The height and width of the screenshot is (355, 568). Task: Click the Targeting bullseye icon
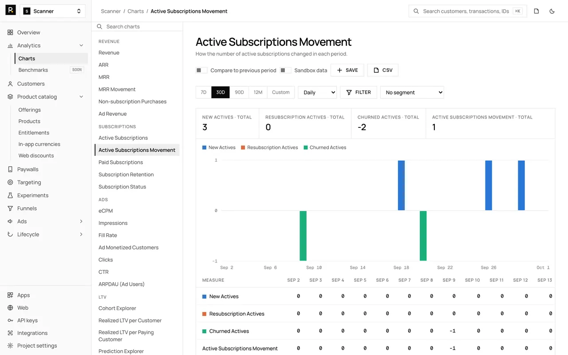pyautogui.click(x=10, y=182)
